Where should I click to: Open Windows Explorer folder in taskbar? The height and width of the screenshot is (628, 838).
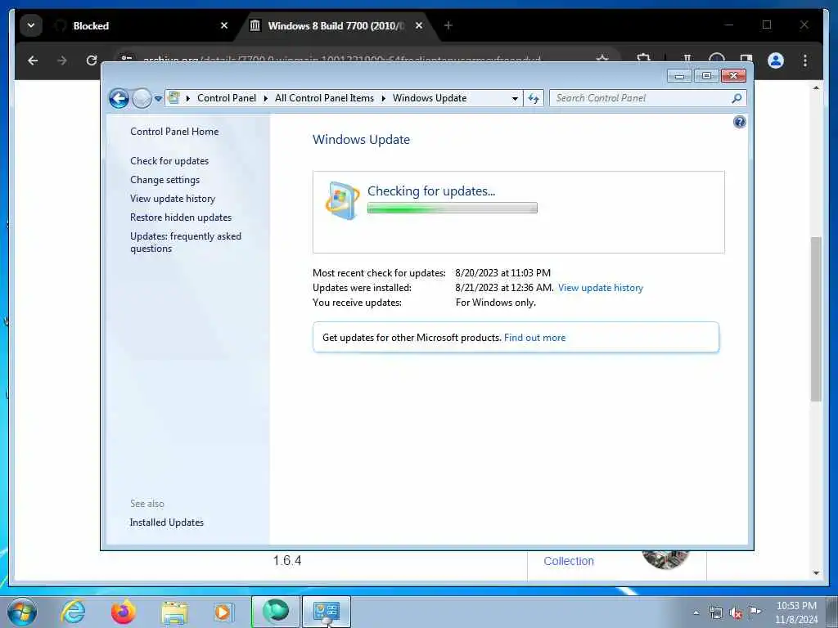[174, 612]
